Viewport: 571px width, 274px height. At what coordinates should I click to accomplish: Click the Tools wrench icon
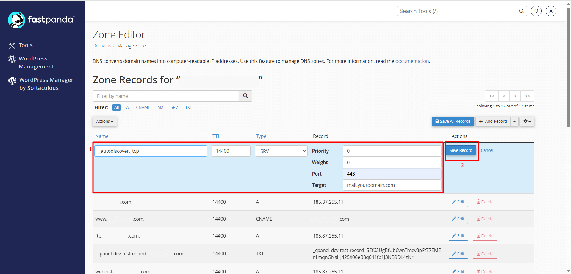coord(12,45)
